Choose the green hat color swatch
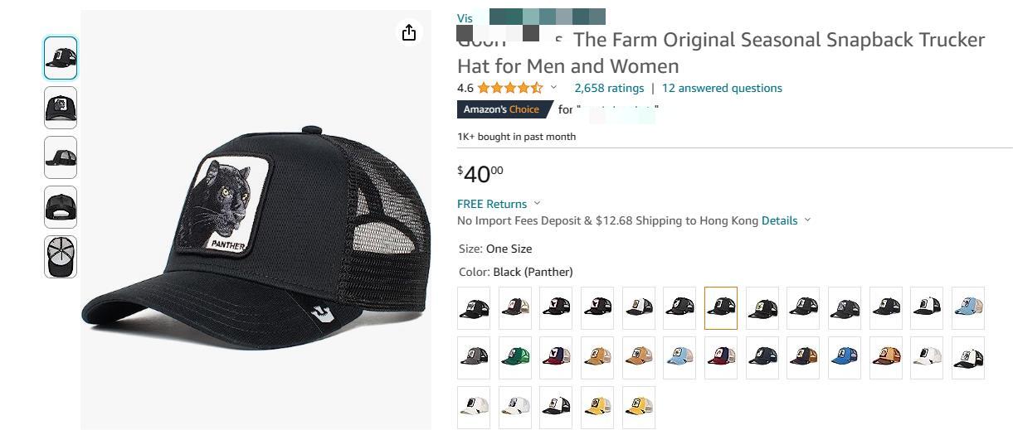1013x430 pixels. coord(515,358)
